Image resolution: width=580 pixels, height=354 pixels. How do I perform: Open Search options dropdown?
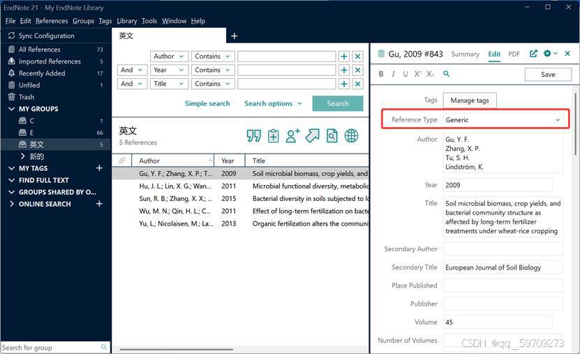click(x=273, y=103)
